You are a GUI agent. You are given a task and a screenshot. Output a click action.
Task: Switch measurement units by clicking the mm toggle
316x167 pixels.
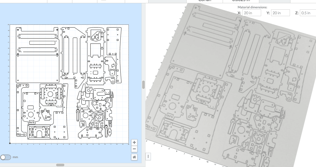5,157
